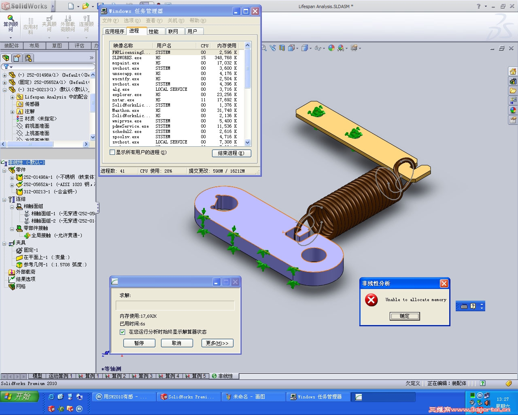Open the View Palette icon in the task pane
Screen dimensions: 518x415
click(513, 100)
